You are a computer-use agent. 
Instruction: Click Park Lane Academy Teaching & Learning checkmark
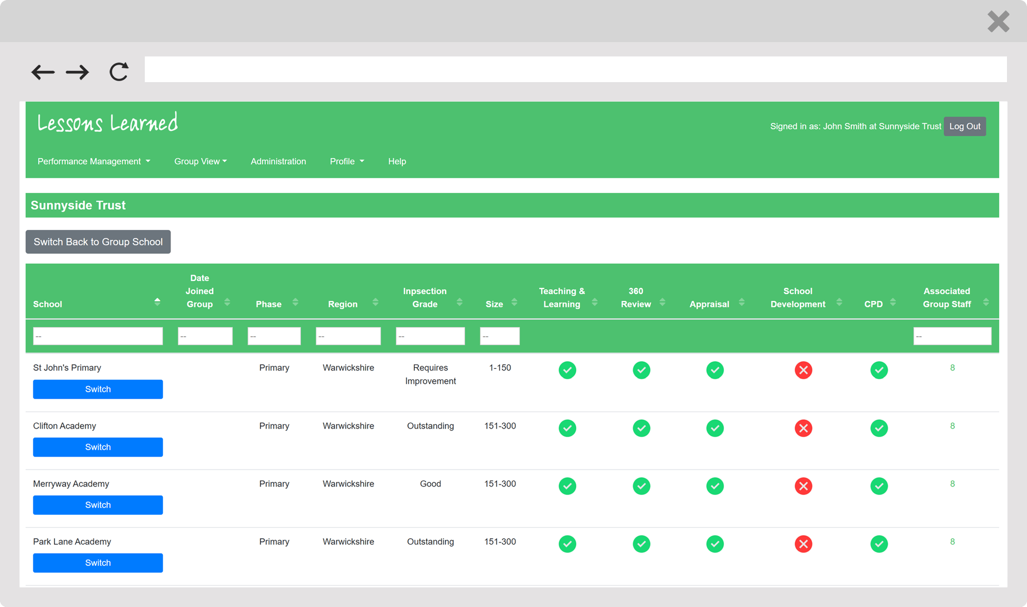click(567, 544)
